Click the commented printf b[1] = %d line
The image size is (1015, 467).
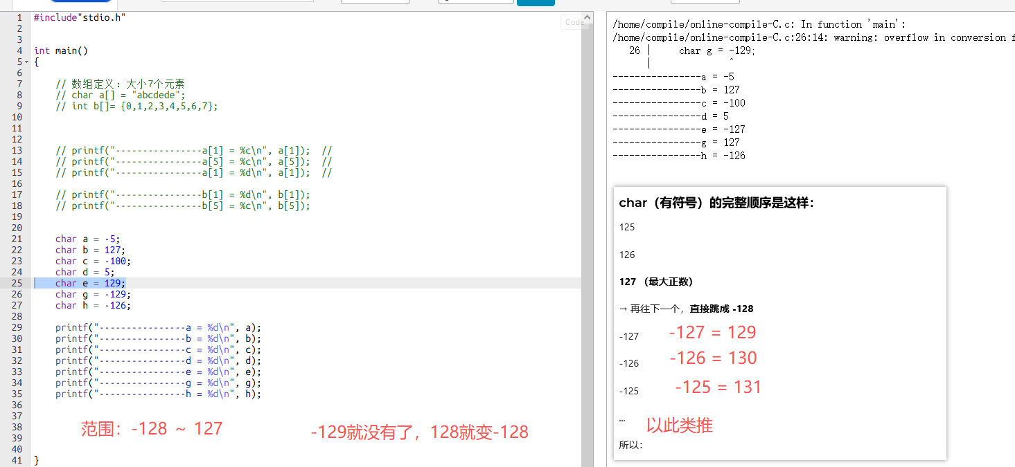pos(183,194)
